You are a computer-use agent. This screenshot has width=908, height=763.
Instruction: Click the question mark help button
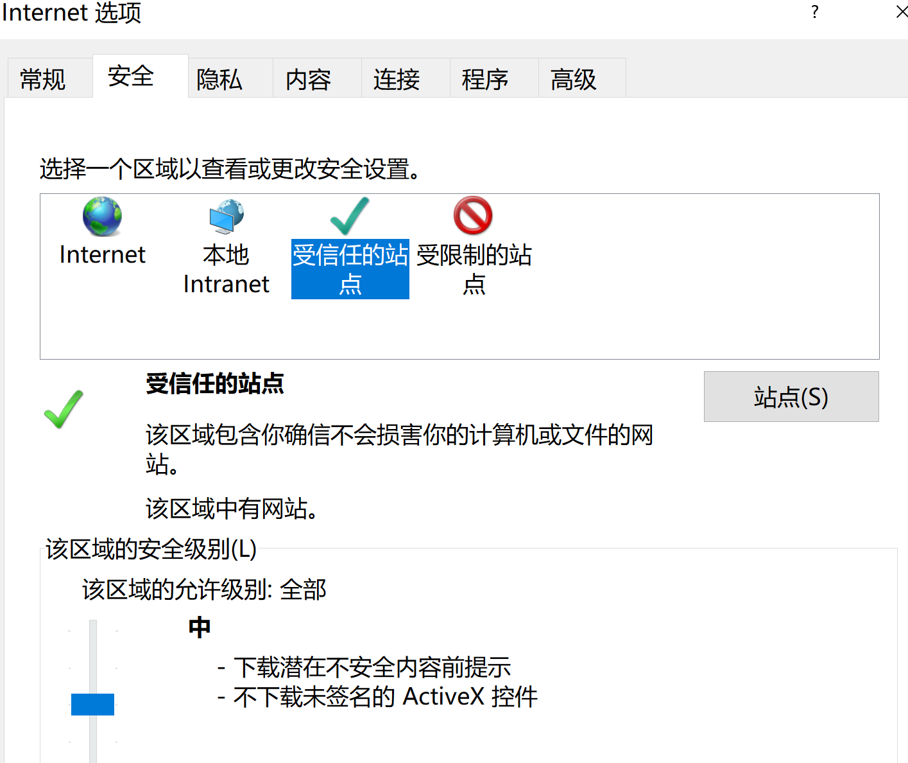pos(814,12)
